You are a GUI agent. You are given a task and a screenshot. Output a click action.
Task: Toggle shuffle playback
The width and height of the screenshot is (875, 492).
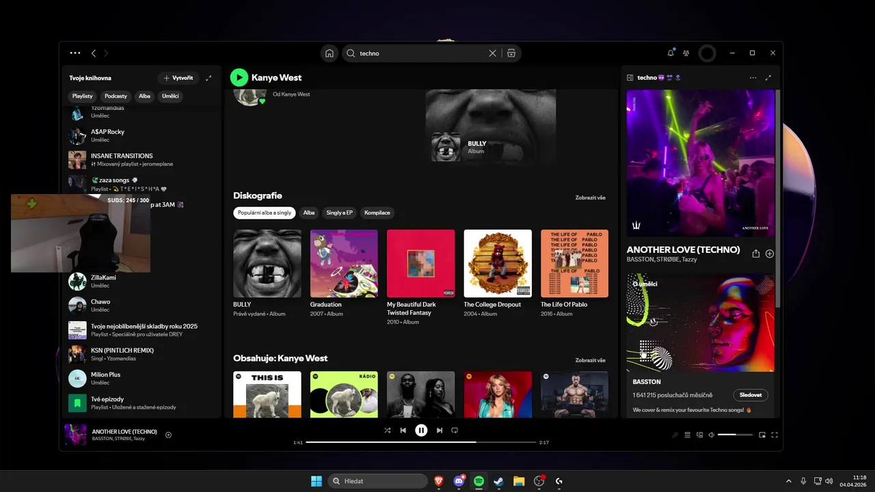(x=388, y=430)
